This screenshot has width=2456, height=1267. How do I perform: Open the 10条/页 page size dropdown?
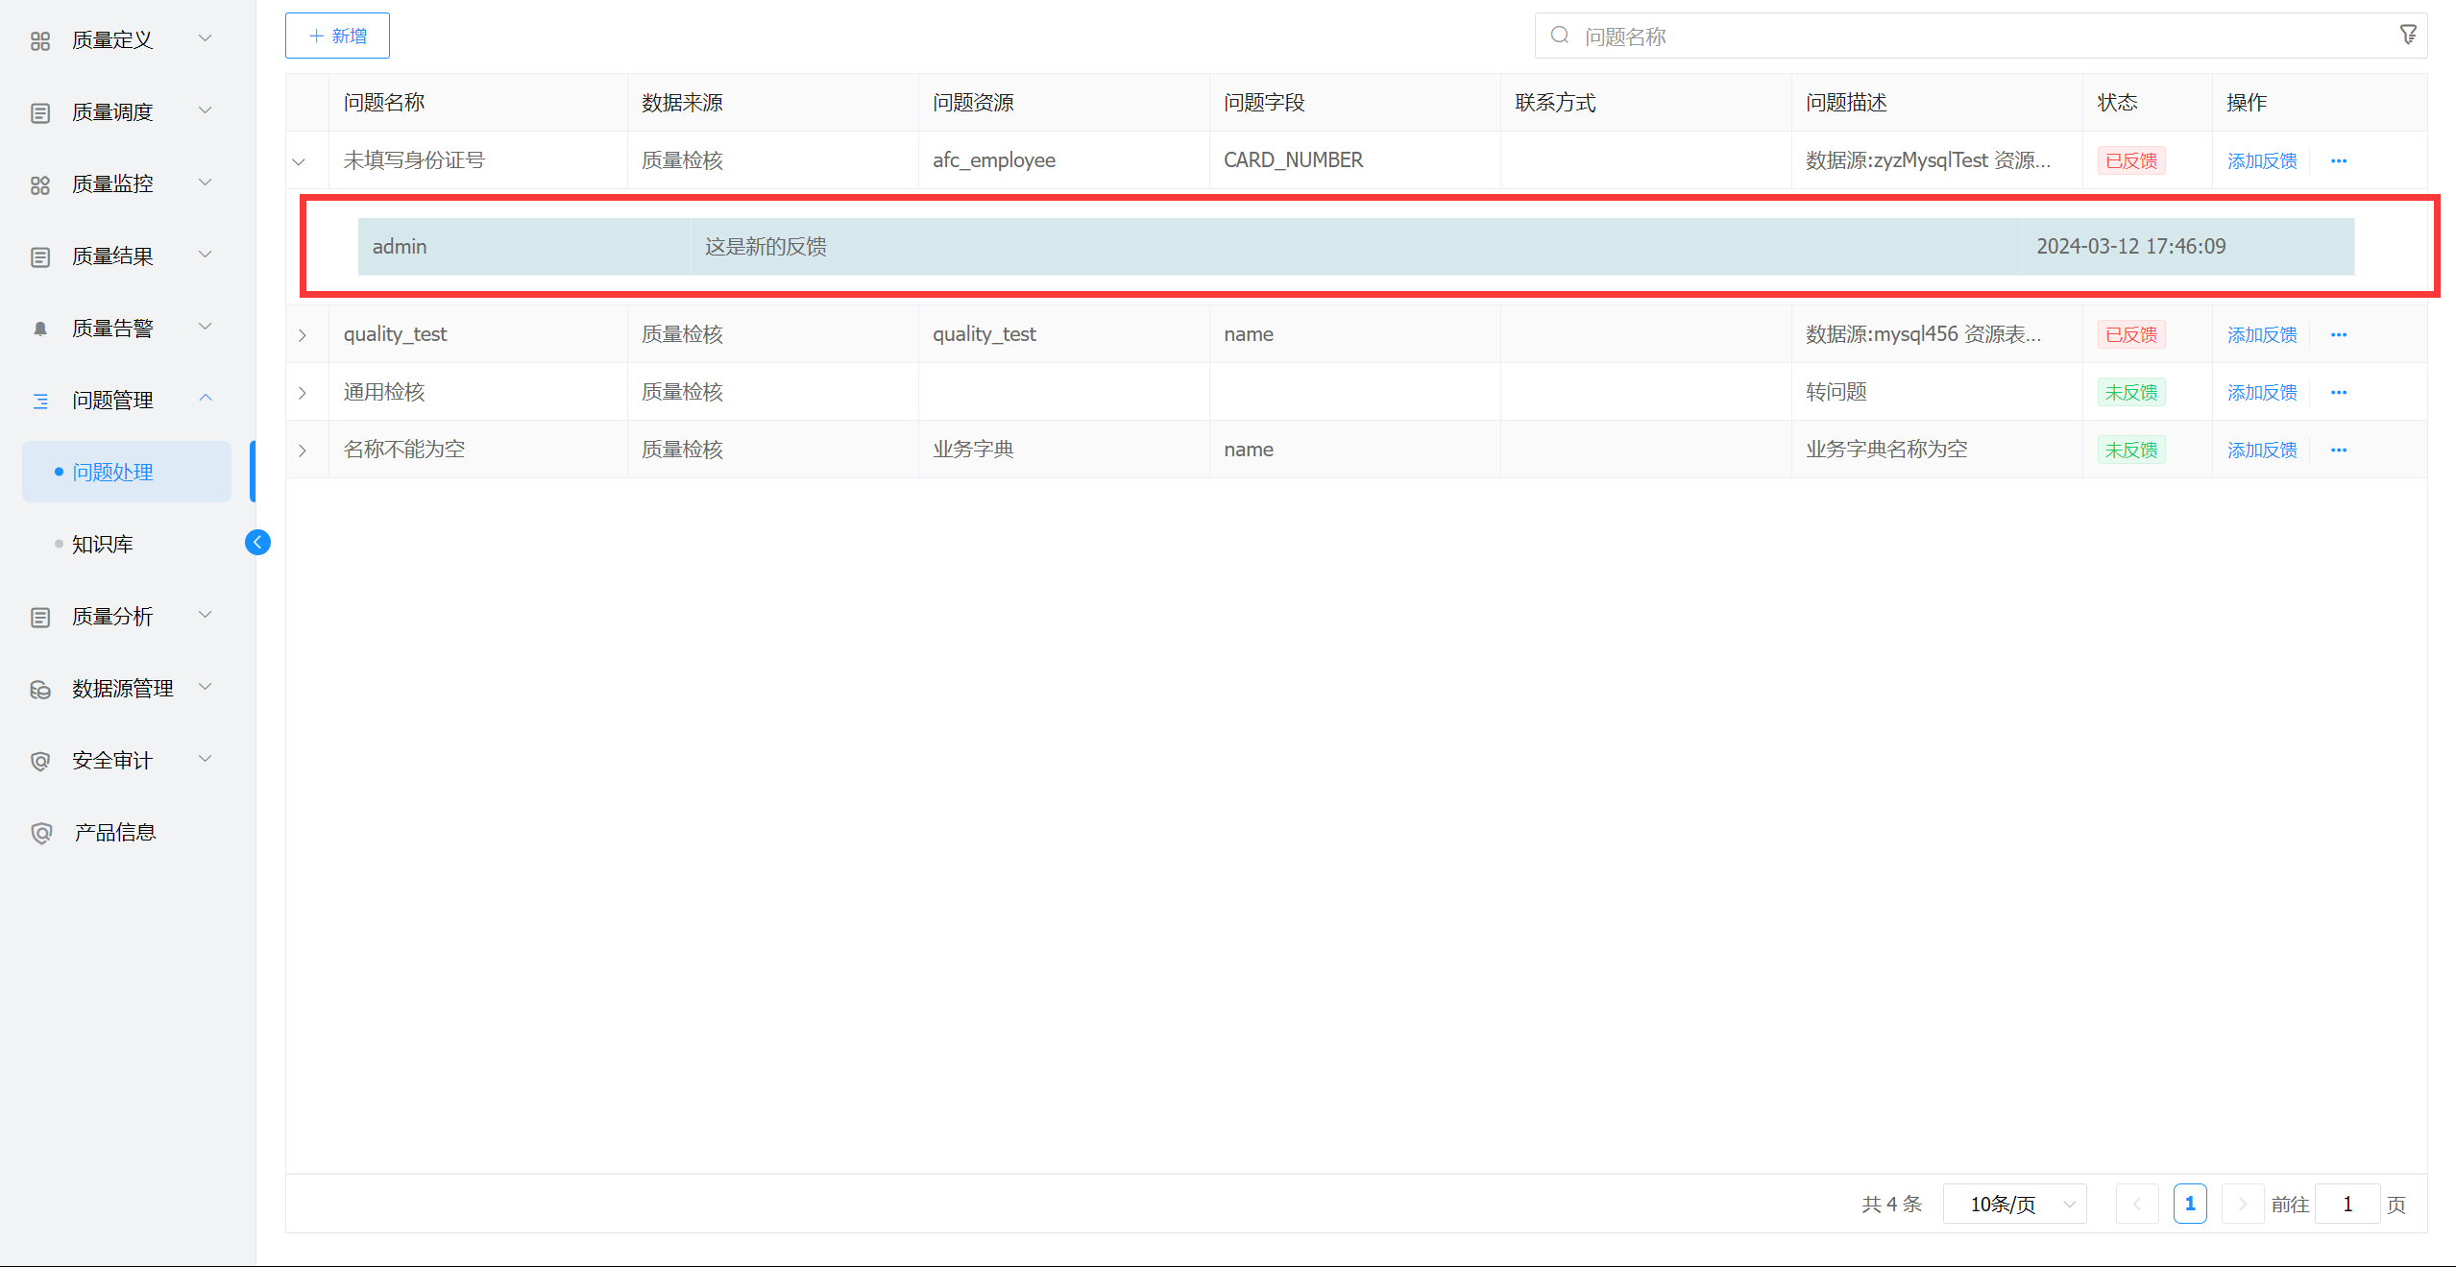click(x=2014, y=1204)
